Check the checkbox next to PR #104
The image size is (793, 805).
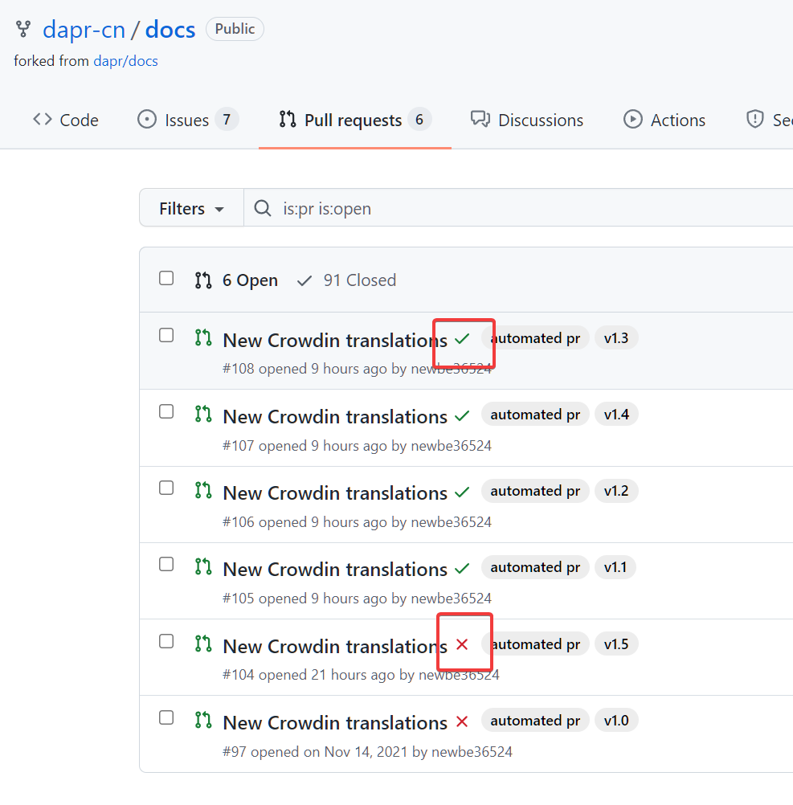pyautogui.click(x=166, y=641)
